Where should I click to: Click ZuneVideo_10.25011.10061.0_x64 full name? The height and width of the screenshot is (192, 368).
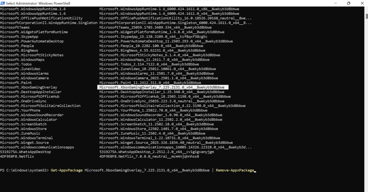tap(157, 69)
